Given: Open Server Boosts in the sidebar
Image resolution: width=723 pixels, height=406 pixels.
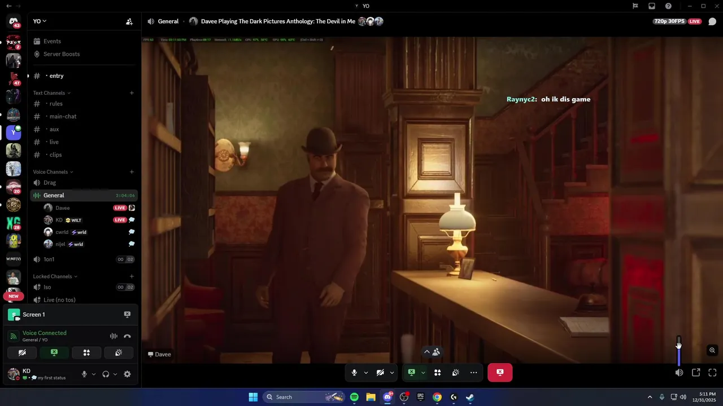Looking at the screenshot, I should point(84,54).
